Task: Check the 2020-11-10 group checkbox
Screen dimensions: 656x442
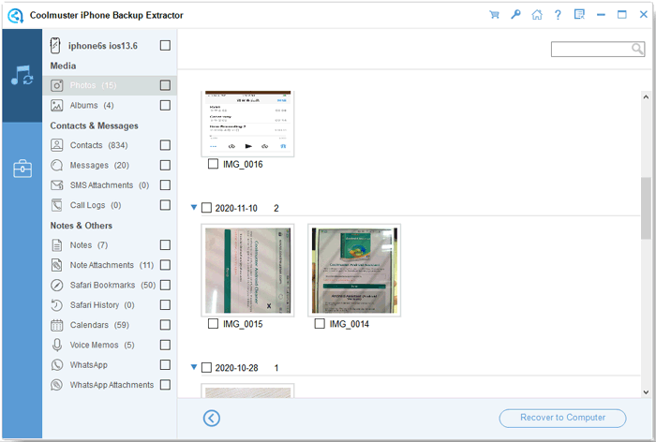Action: tap(207, 208)
